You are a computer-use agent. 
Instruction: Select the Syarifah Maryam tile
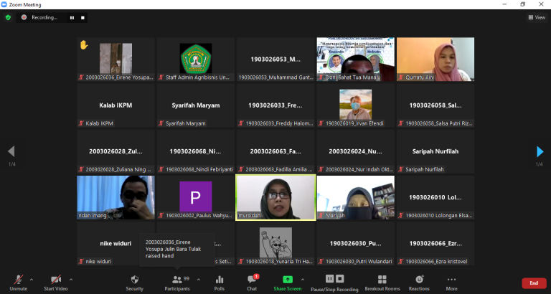(196, 105)
